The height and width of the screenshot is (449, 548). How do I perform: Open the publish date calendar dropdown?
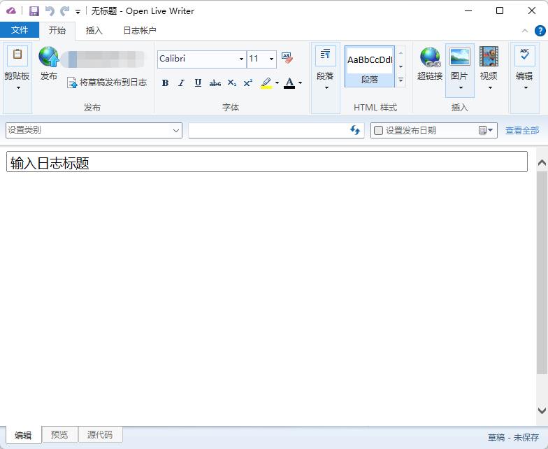pyautogui.click(x=486, y=131)
